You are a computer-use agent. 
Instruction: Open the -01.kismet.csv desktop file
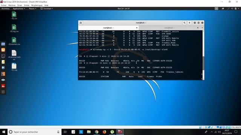pos(14,41)
